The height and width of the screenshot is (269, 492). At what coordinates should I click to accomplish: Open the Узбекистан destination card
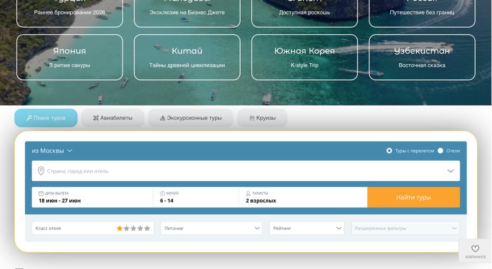click(422, 57)
